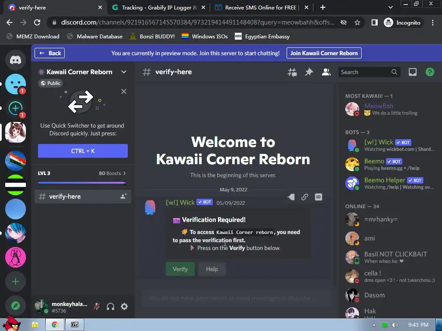Image resolution: width=442 pixels, height=331 pixels.
Task: Click 7-Zip icon in Windows taskbar
Action: 75,325
